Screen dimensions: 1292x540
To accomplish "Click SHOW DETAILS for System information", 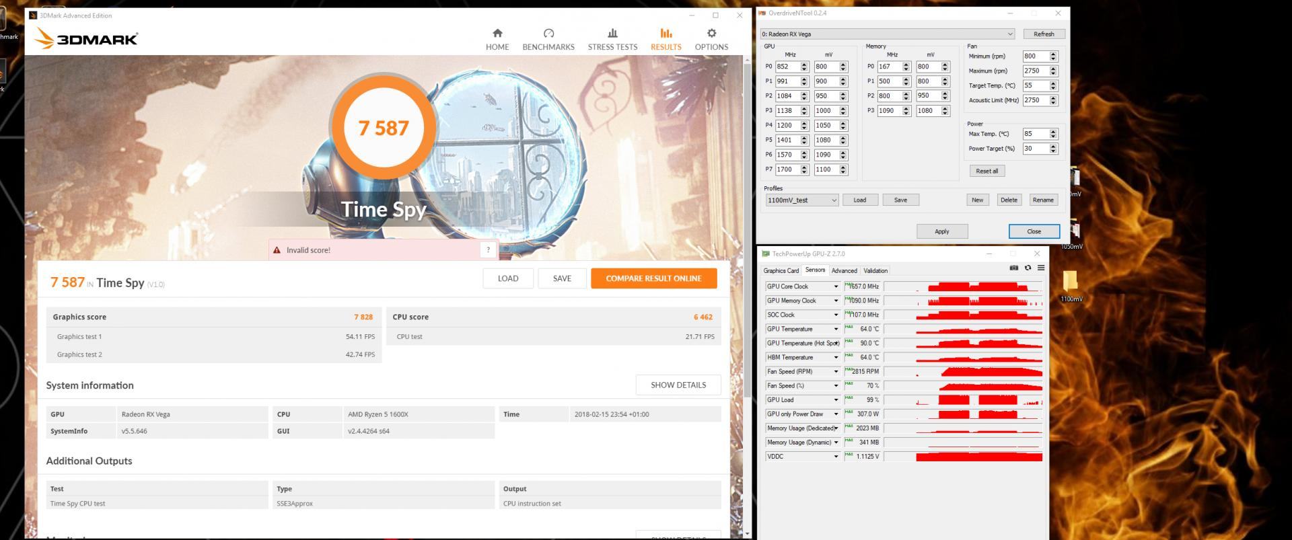I will pos(678,385).
